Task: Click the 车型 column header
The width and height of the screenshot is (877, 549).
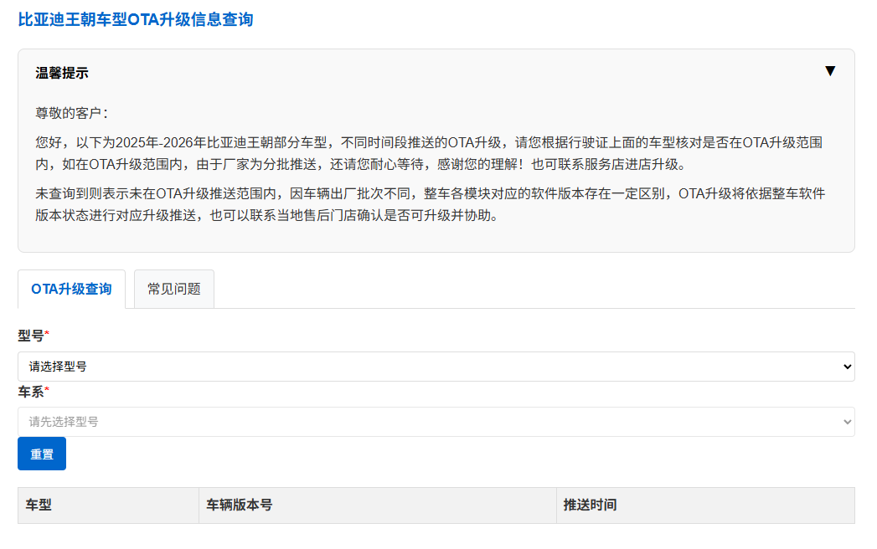Action: click(x=39, y=505)
